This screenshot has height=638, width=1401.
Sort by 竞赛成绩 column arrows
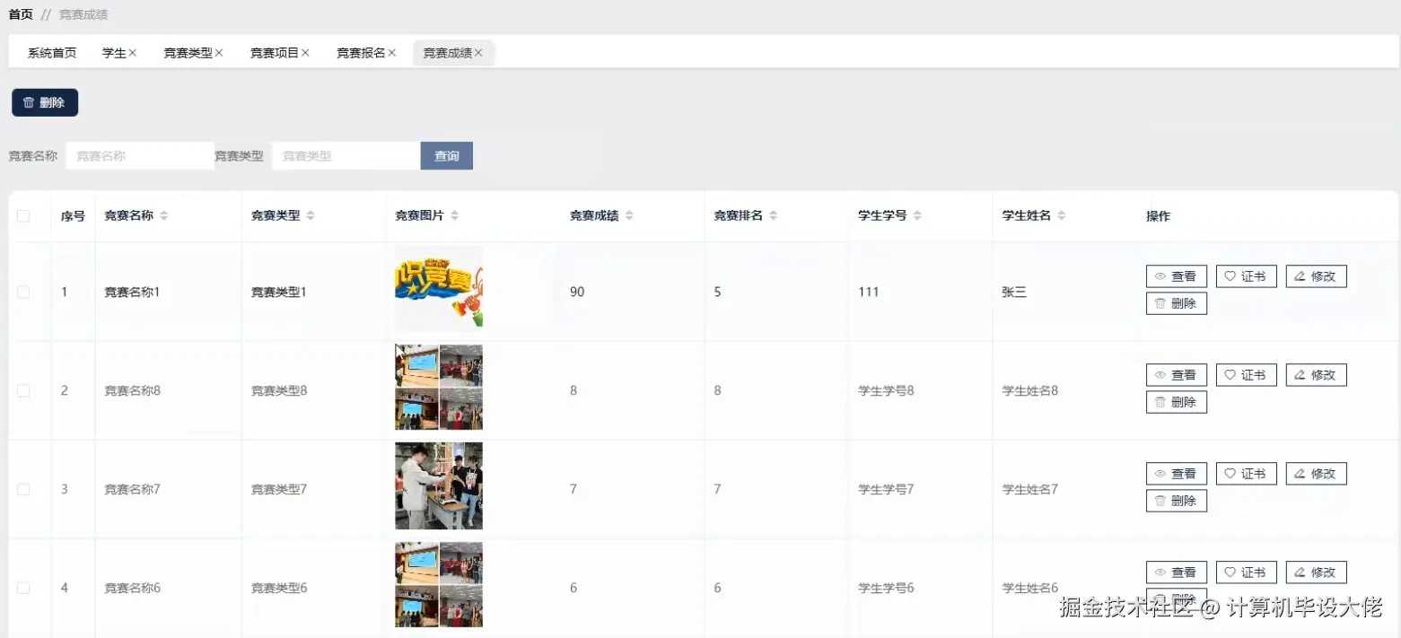[629, 216]
